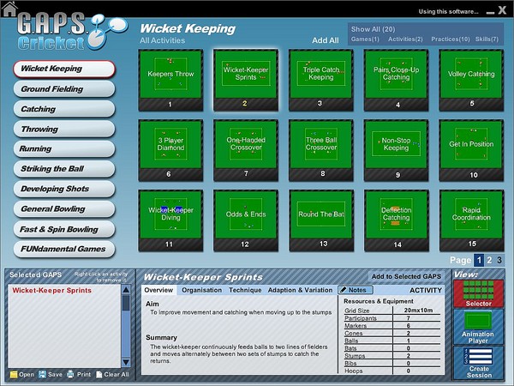Show only Games(1)
This screenshot has height=386, width=514.
click(366, 39)
